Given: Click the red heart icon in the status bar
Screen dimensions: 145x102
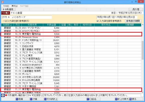Looking at the screenshot, I should tap(6, 96).
